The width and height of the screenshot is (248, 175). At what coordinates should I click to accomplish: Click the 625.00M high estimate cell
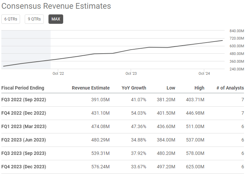pos(195,167)
